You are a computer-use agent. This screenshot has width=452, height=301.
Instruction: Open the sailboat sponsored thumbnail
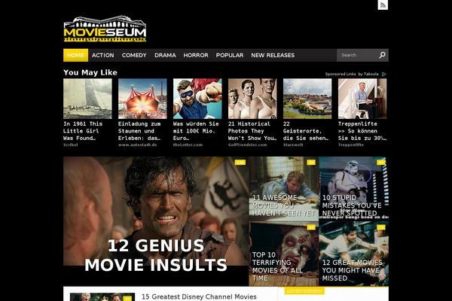point(87,99)
